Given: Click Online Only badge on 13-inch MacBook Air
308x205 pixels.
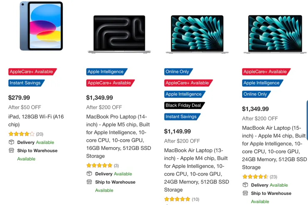Looking at the screenshot, I should pyautogui.click(x=178, y=72).
